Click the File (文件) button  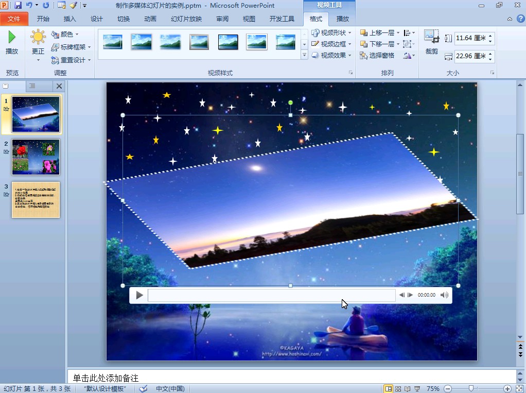click(x=14, y=19)
